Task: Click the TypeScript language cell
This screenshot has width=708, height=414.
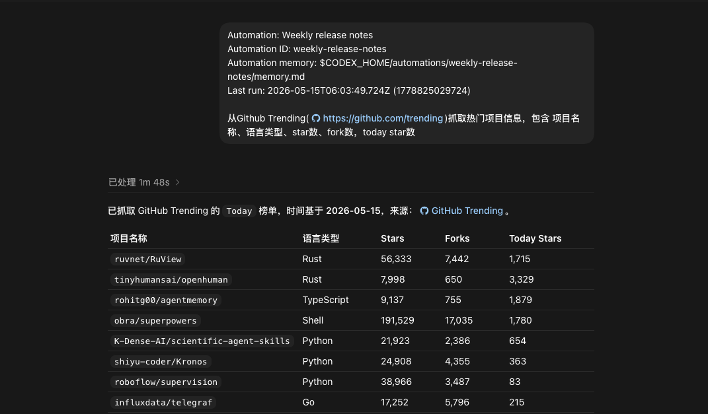Action: [x=325, y=300]
